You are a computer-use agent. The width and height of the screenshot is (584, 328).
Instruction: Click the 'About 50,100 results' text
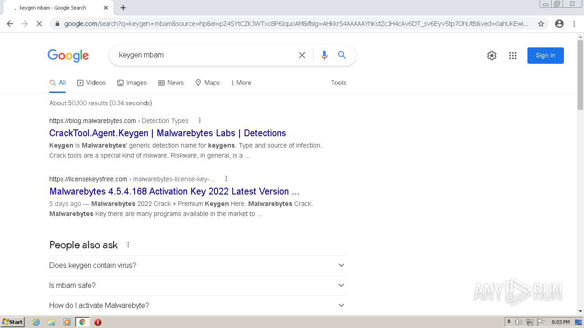[100, 103]
